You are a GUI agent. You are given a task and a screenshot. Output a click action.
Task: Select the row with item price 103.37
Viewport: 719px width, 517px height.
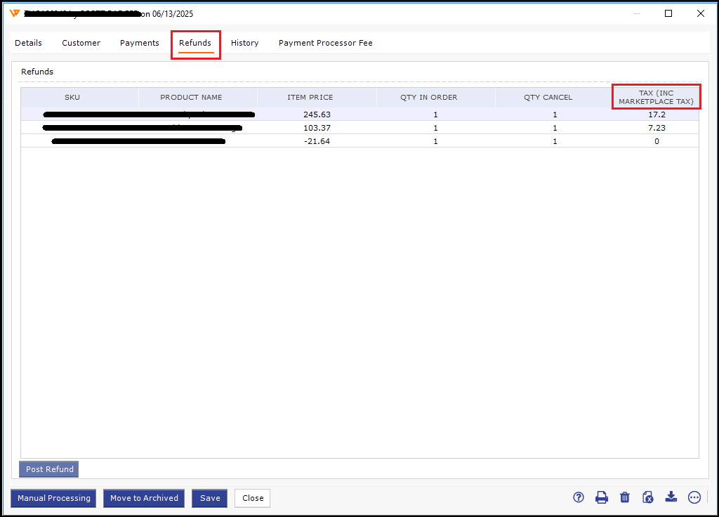pyautogui.click(x=317, y=128)
